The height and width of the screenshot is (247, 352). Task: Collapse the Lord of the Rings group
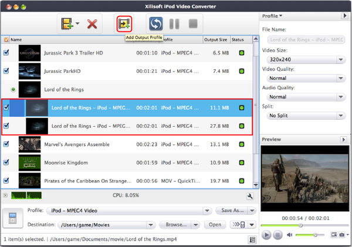coord(13,90)
